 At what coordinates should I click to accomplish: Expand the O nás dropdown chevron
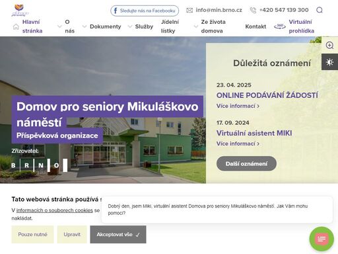59,26
